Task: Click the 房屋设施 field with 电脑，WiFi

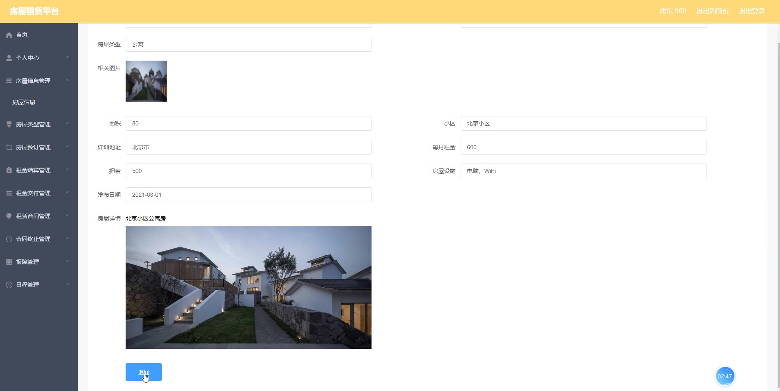Action: [583, 171]
